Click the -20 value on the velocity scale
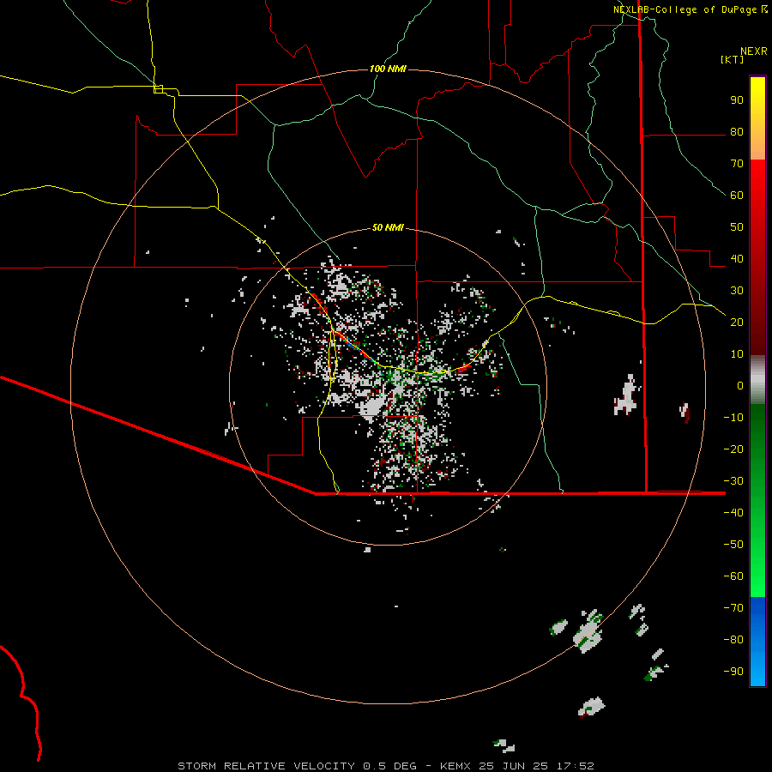The width and height of the screenshot is (772, 772). (733, 449)
